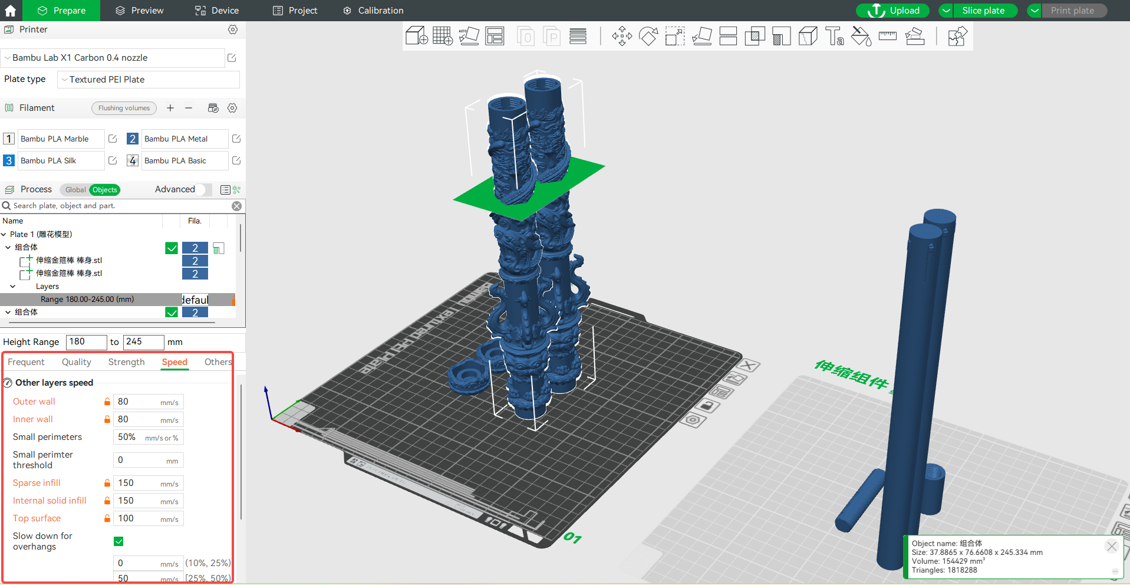Click the compare presets list icon

click(x=225, y=189)
